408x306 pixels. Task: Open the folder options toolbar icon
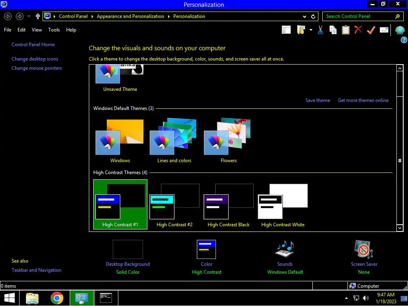pos(301,30)
